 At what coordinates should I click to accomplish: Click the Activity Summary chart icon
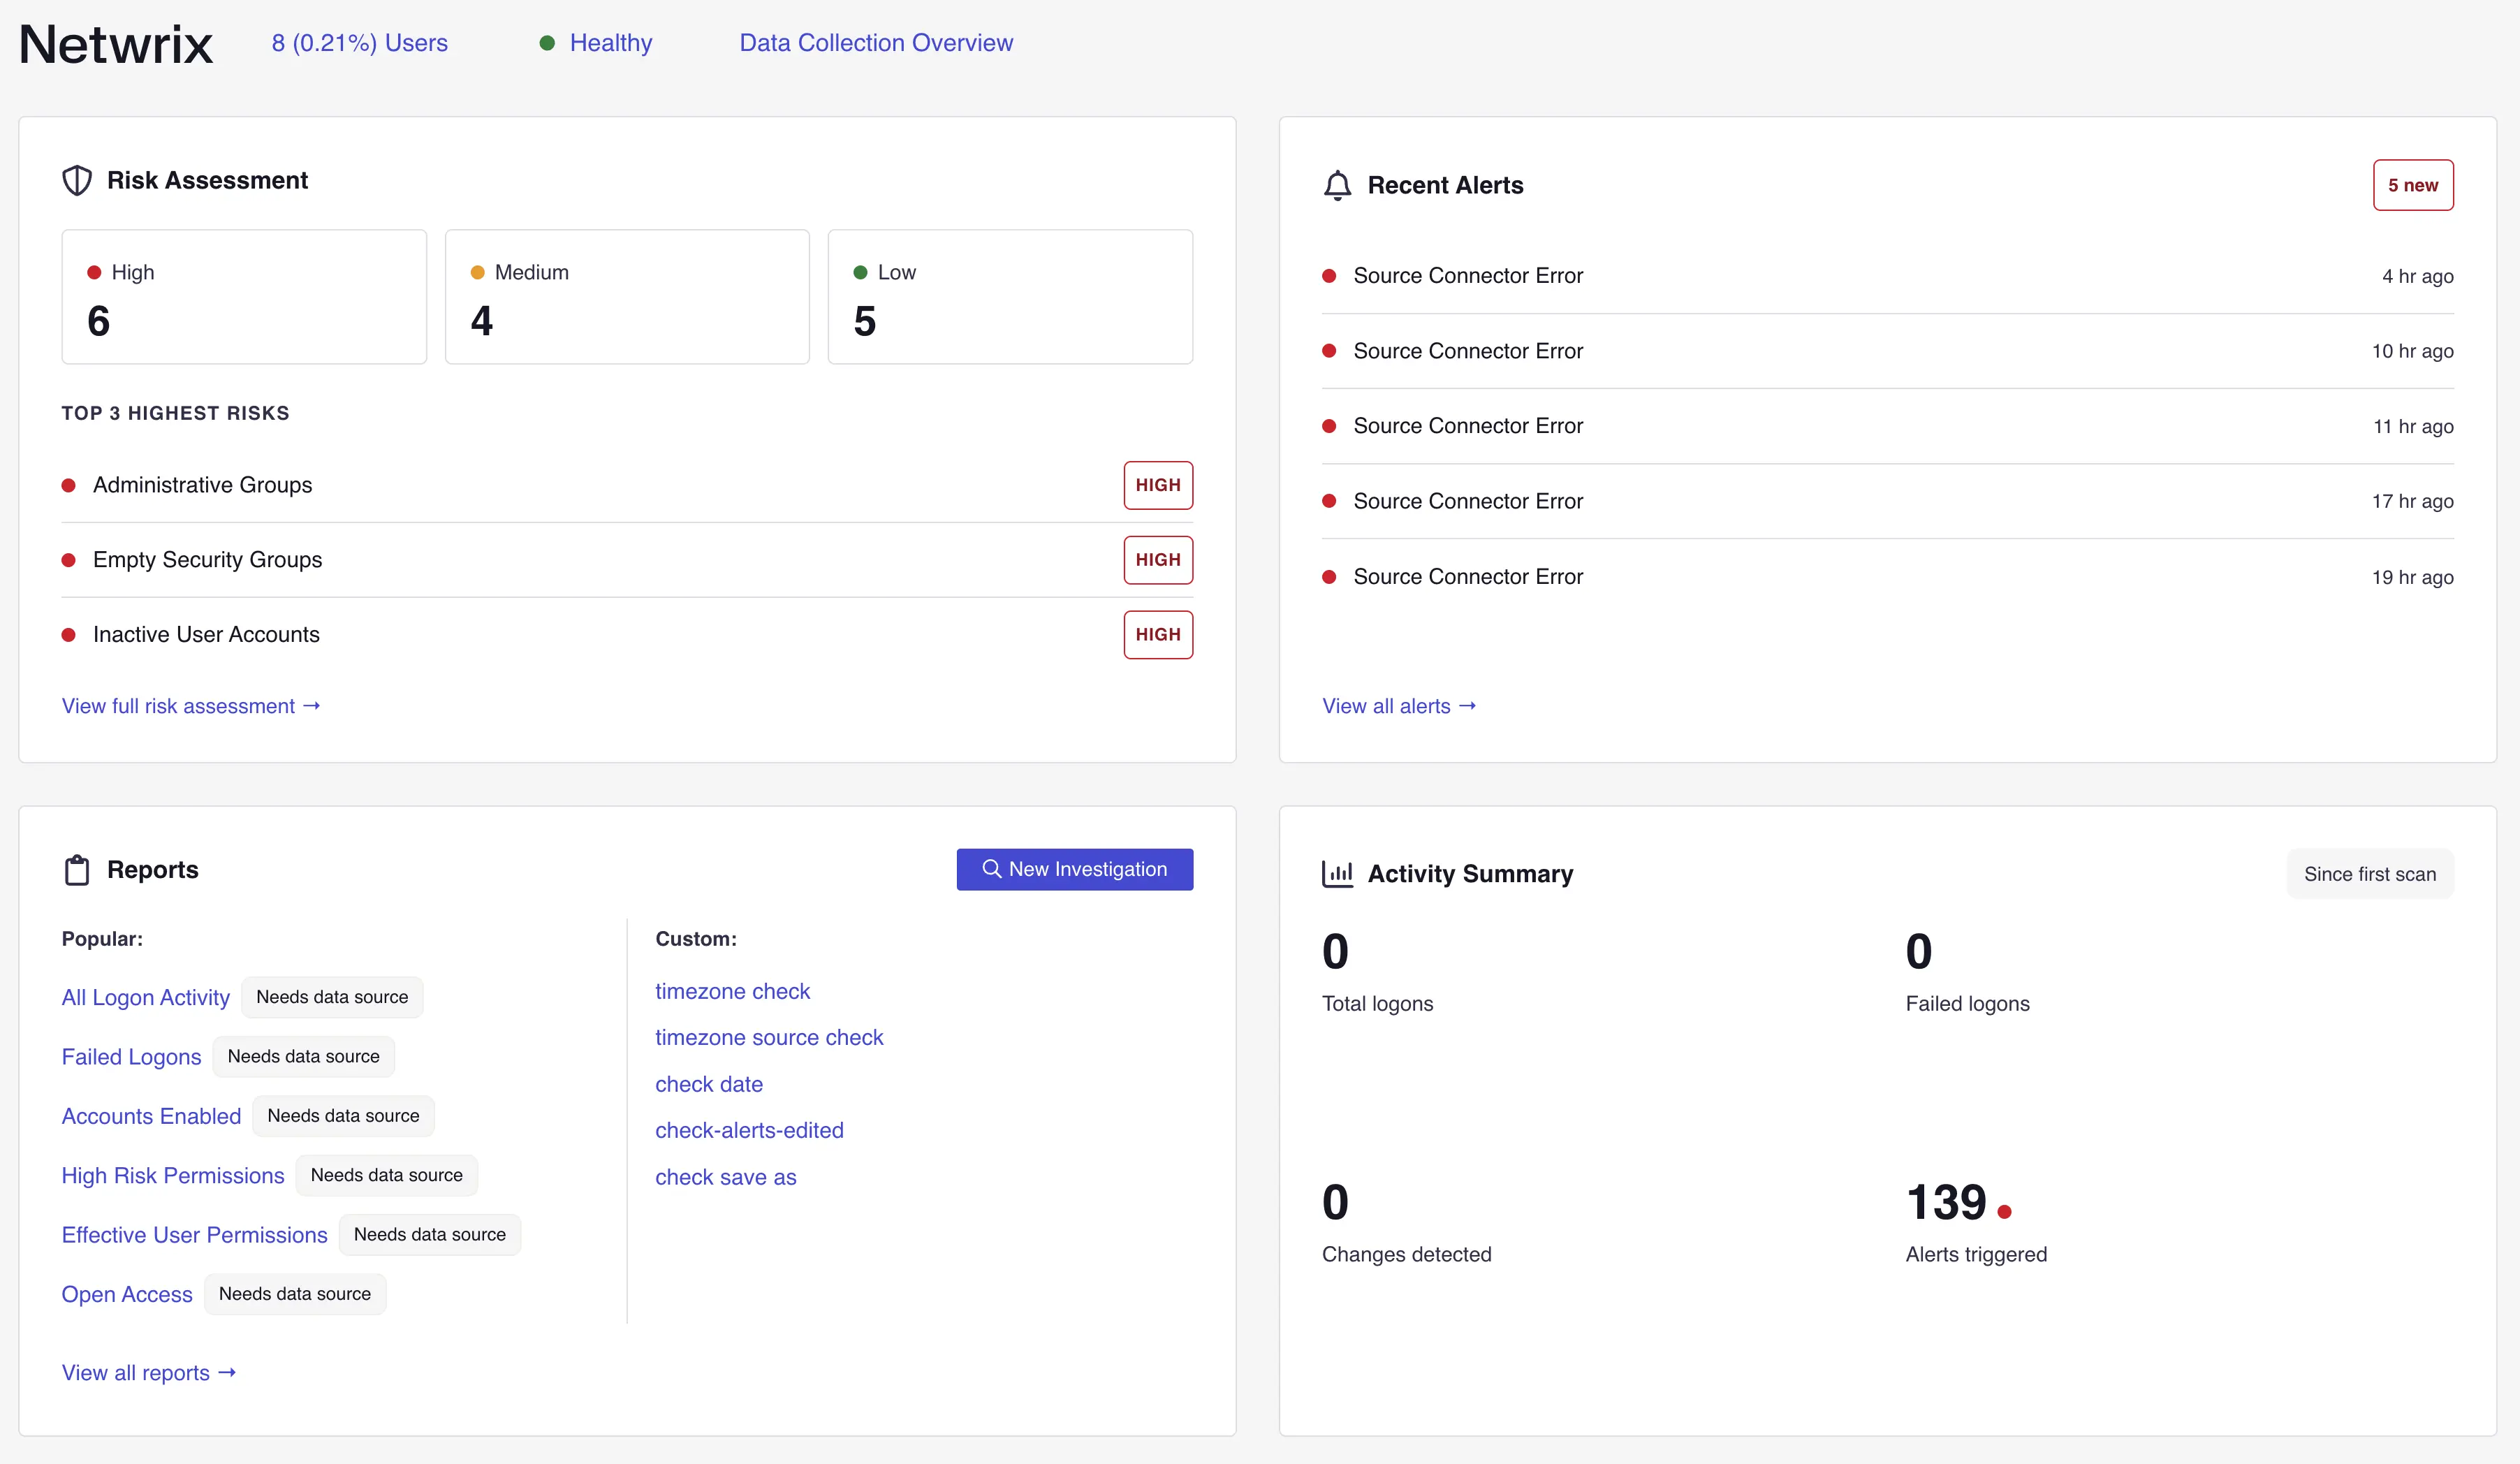[1337, 873]
